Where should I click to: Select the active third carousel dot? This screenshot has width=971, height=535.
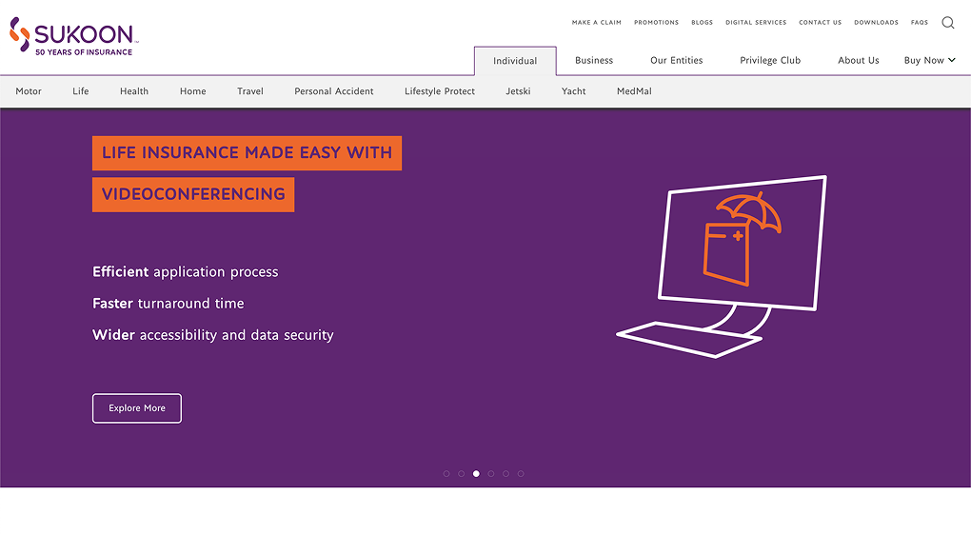coord(476,474)
